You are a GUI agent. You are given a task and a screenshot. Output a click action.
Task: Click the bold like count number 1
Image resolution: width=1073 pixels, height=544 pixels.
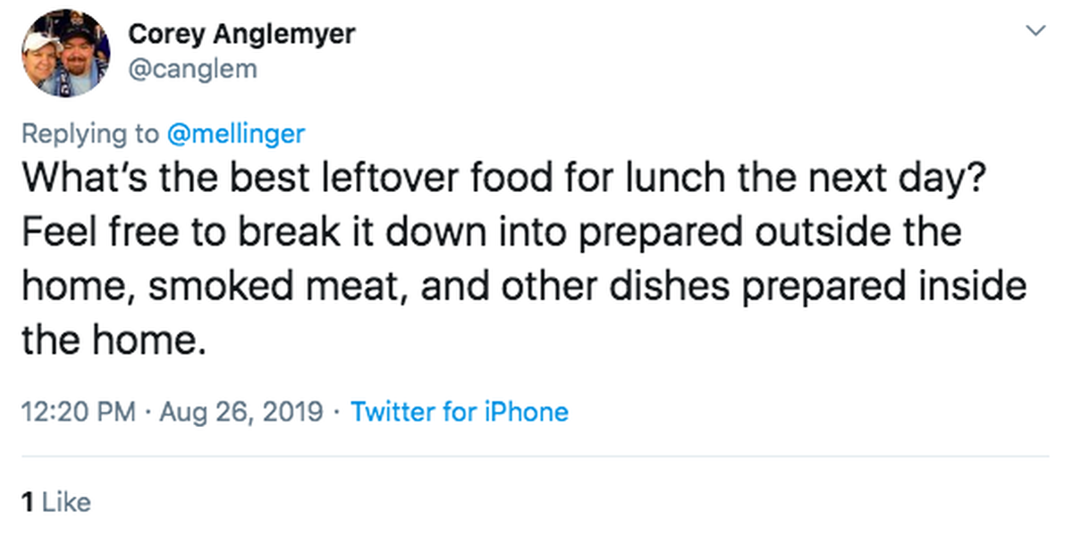pos(28,502)
